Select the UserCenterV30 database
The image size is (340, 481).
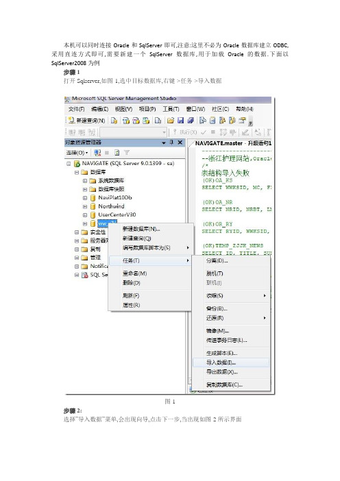click(117, 214)
